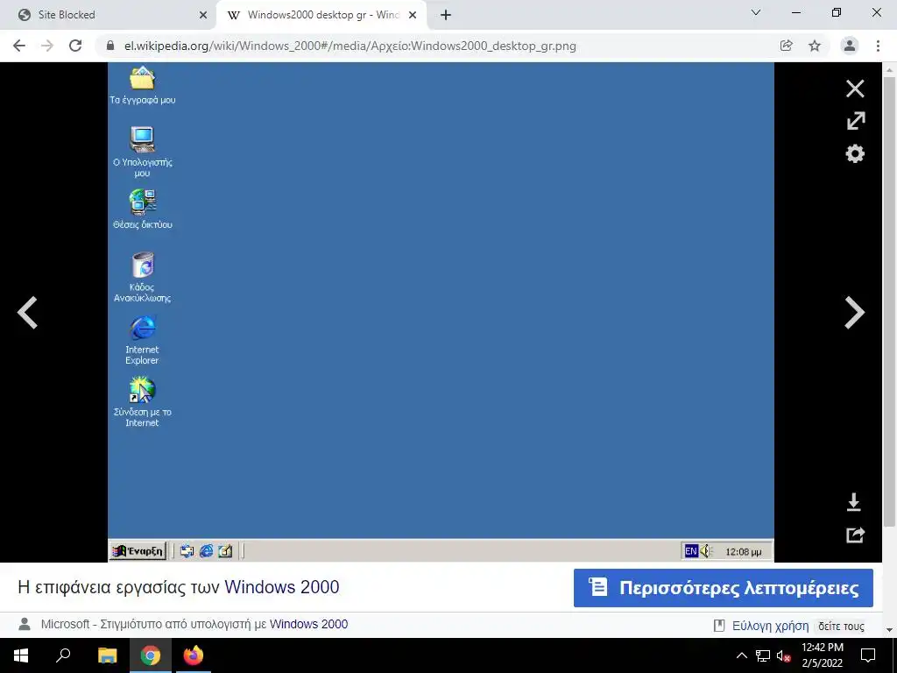
Task: Open the Windows 2000 link in the caption
Action: 281,587
